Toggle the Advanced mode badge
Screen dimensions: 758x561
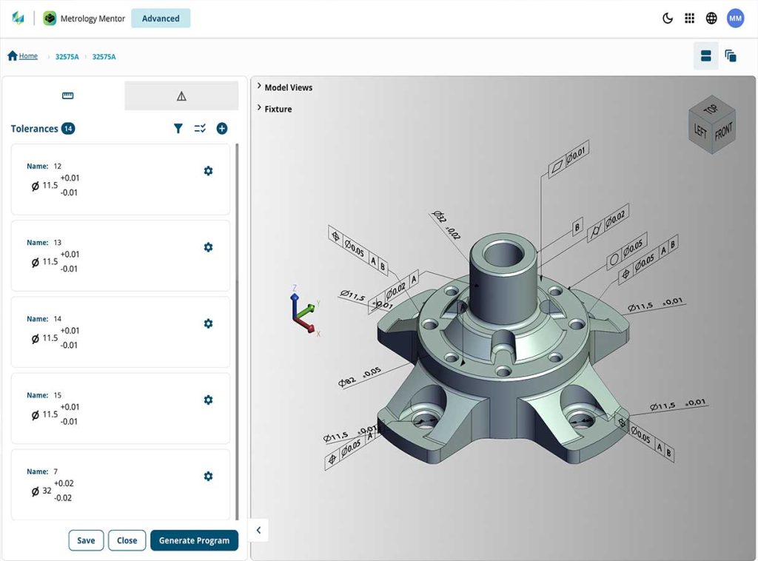(x=161, y=18)
